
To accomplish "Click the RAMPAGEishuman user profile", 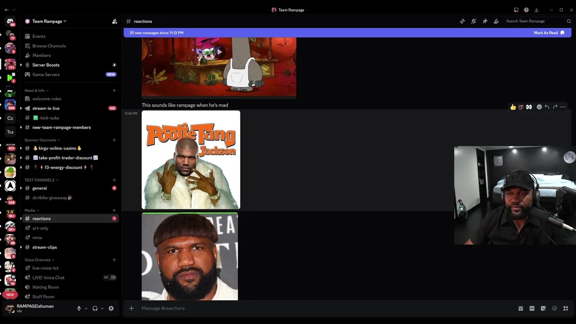I will 29,308.
